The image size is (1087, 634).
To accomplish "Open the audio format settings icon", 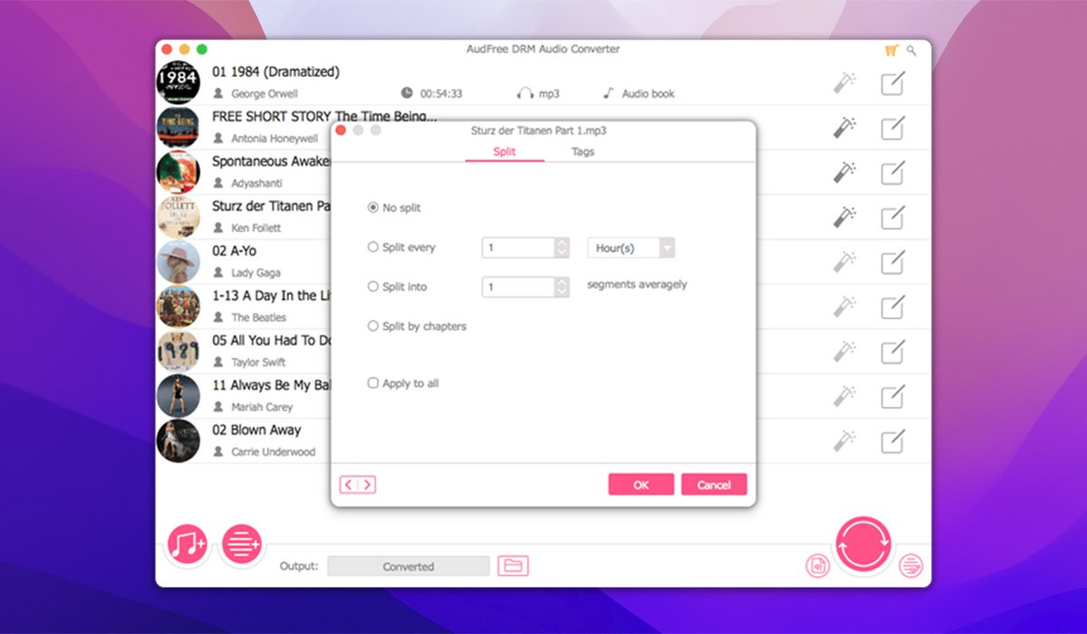I will [x=818, y=566].
